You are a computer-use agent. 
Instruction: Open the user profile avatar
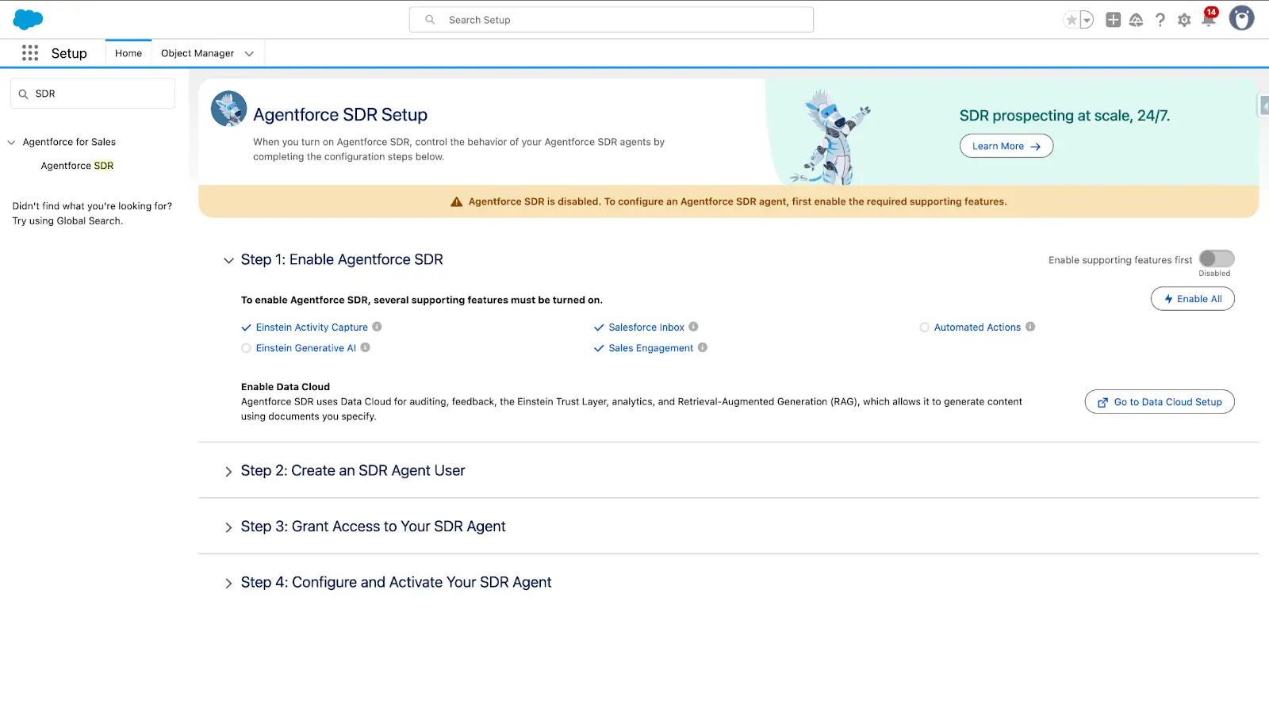1241,17
